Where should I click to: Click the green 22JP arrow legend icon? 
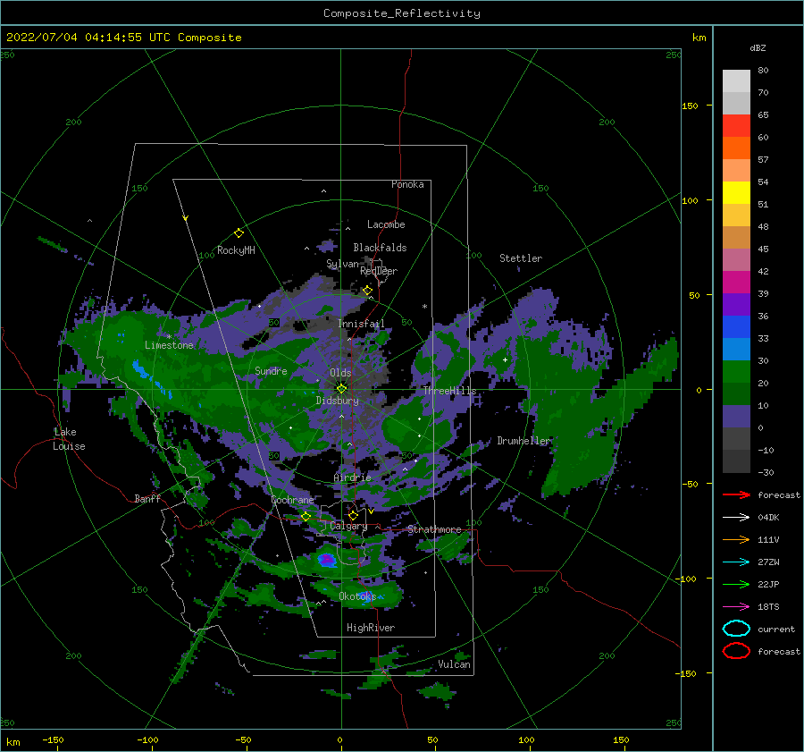(x=736, y=584)
